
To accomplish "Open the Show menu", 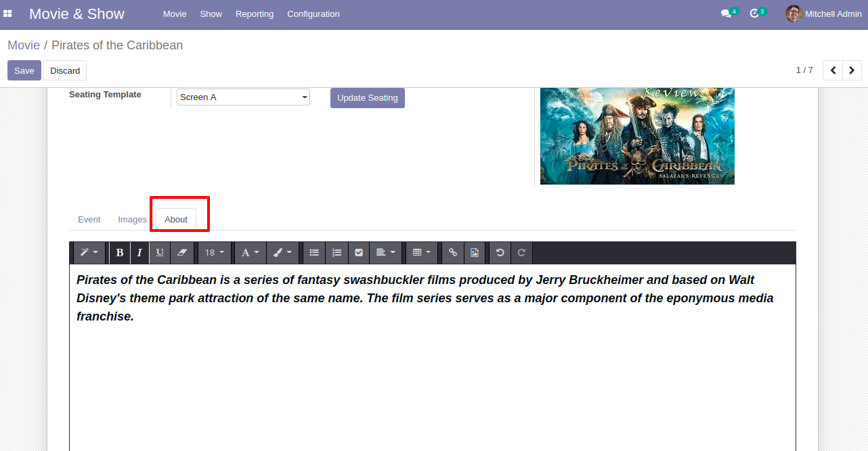I will pyautogui.click(x=211, y=14).
